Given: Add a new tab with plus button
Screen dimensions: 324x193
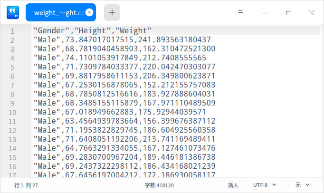Looking at the screenshot, I should [x=112, y=13].
